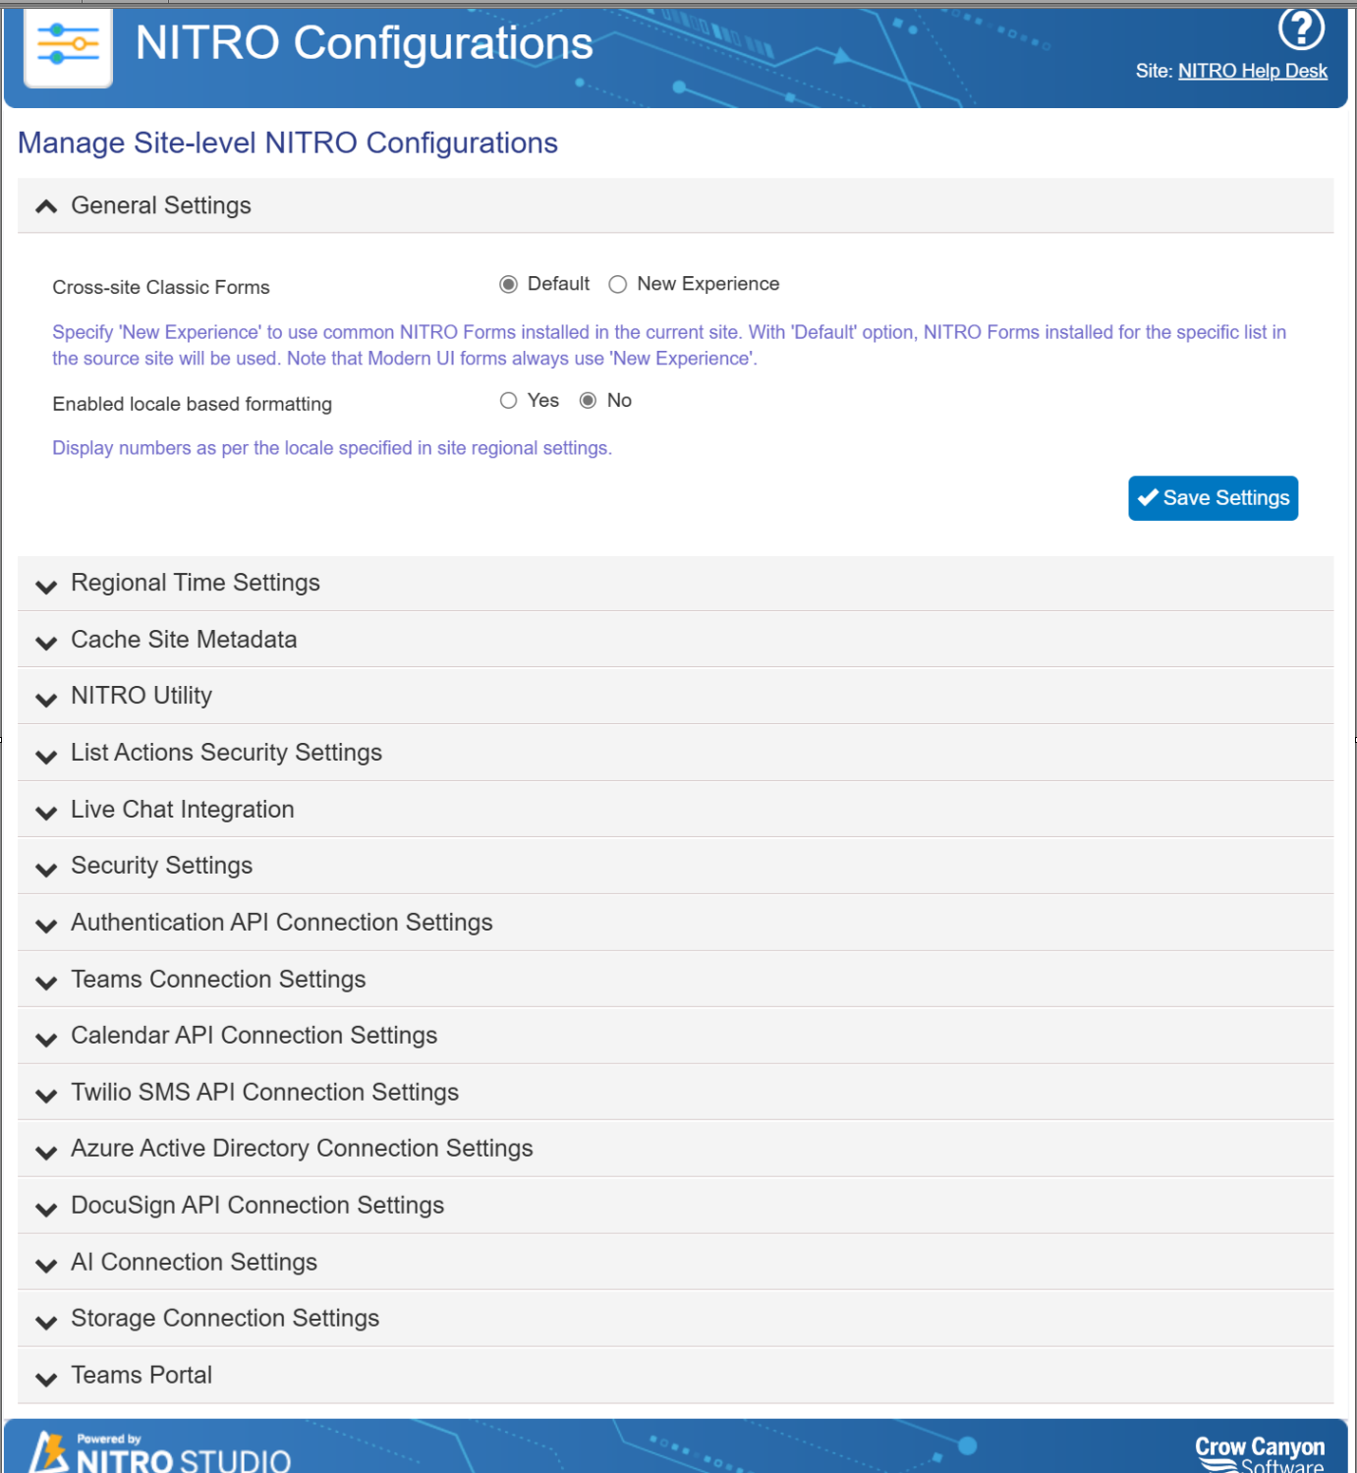Open the Storage Connection Settings section
Image resolution: width=1357 pixels, height=1473 pixels.
675,1319
